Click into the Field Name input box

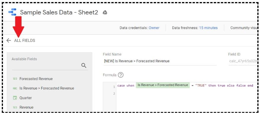160,61
